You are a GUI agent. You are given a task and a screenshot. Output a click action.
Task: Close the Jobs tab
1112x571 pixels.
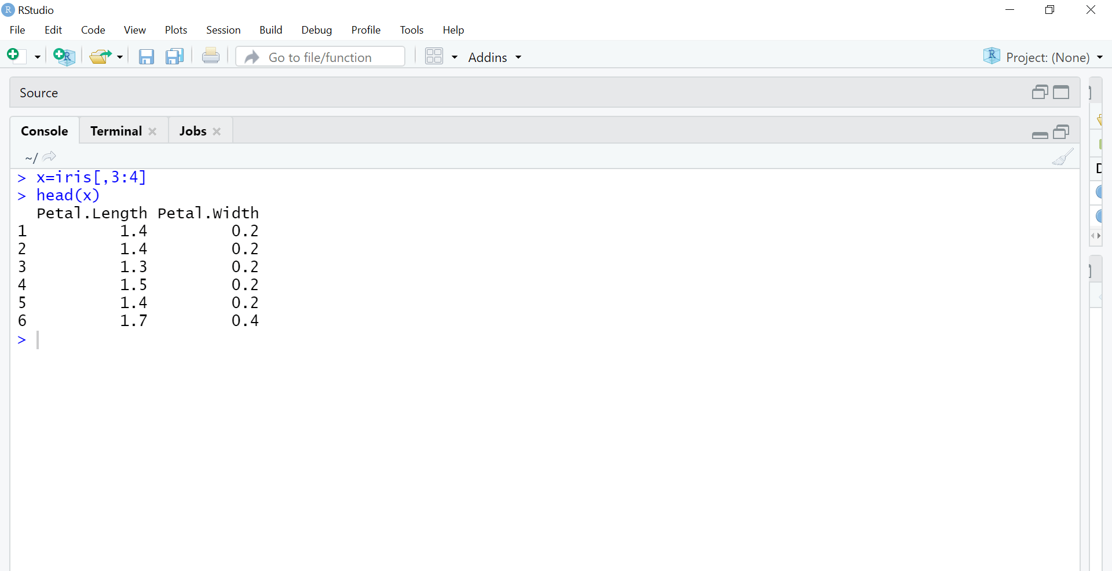click(217, 131)
